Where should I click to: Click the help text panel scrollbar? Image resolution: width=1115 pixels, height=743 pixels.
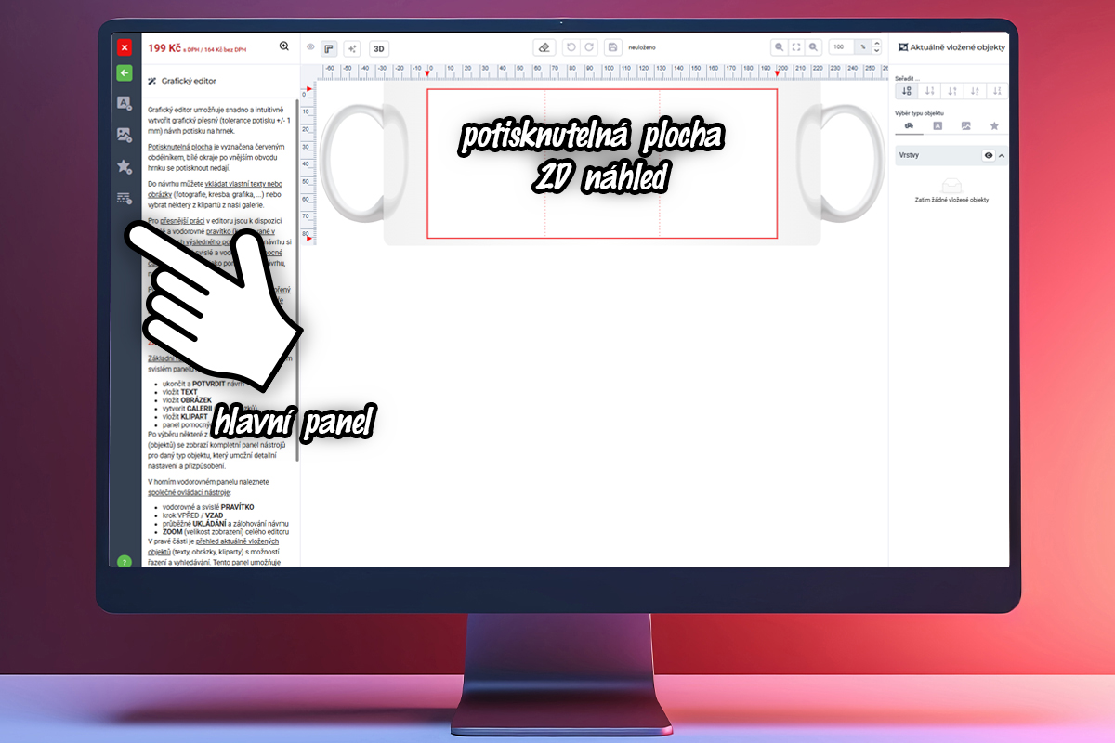(297, 279)
